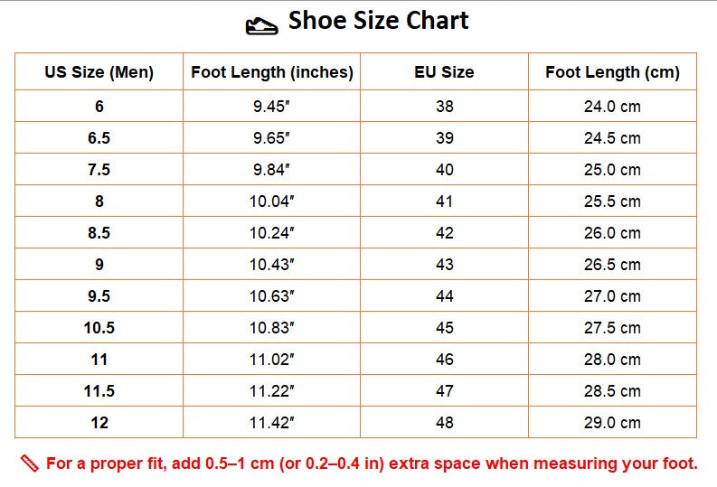The image size is (717, 487).
Task: Click the red ruler icon in the footnote
Action: pos(30,464)
